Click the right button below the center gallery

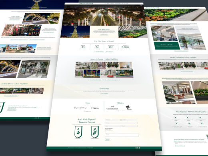tap(112, 80)
